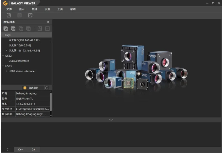The height and width of the screenshot is (153, 222).
Task: Click the Galaxy Viewer logo icon
Action: click(x=5, y=3)
